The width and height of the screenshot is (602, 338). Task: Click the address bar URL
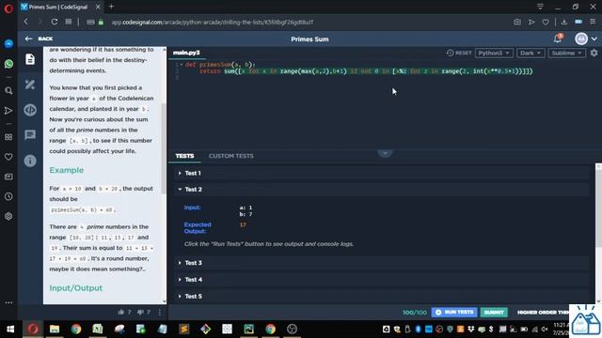213,23
